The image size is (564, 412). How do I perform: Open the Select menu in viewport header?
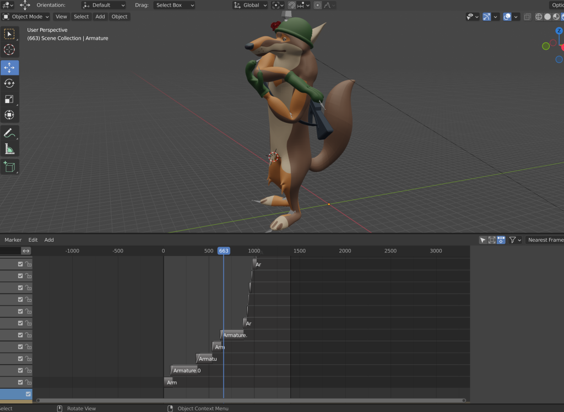point(82,17)
